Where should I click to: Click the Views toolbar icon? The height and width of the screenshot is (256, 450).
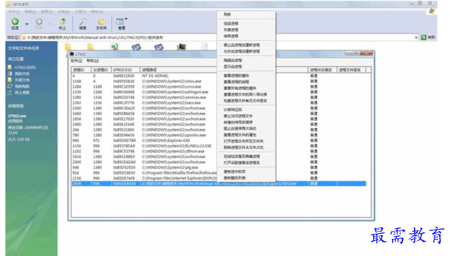click(120, 22)
